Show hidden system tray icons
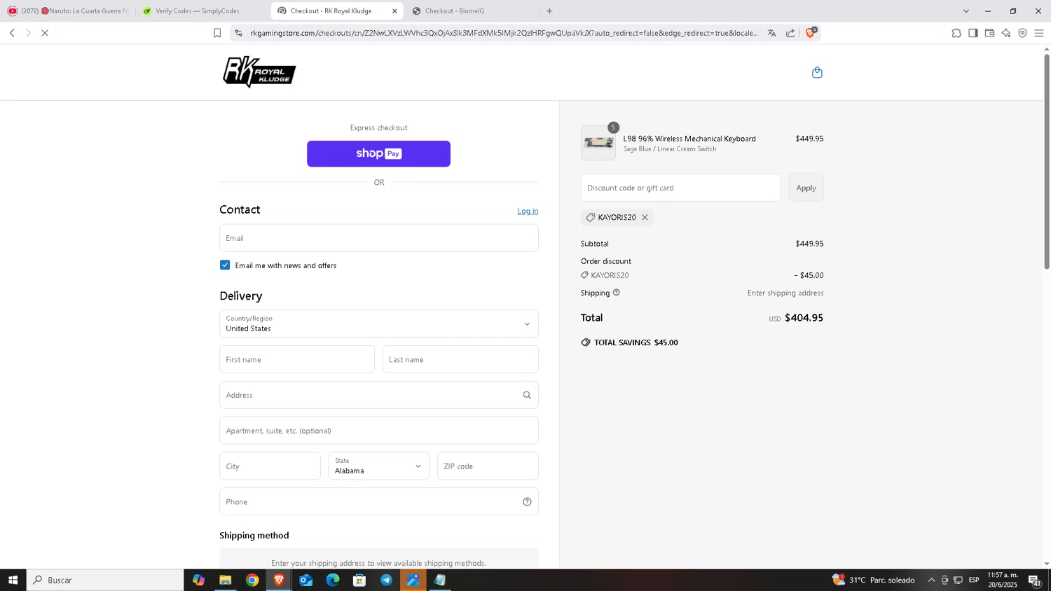1051x591 pixels. click(x=931, y=580)
